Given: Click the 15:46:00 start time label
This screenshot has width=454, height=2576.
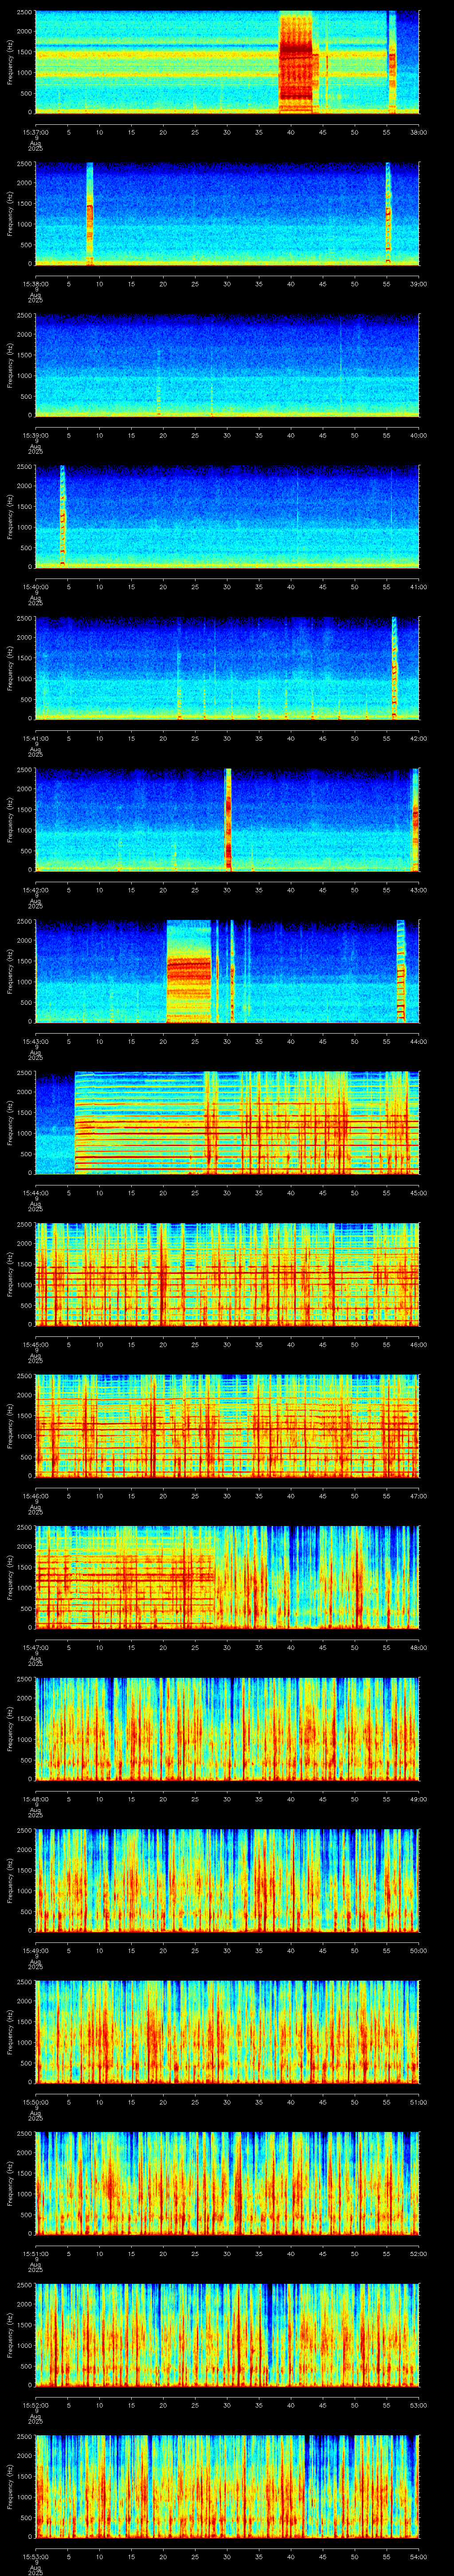Looking at the screenshot, I should click(35, 1495).
